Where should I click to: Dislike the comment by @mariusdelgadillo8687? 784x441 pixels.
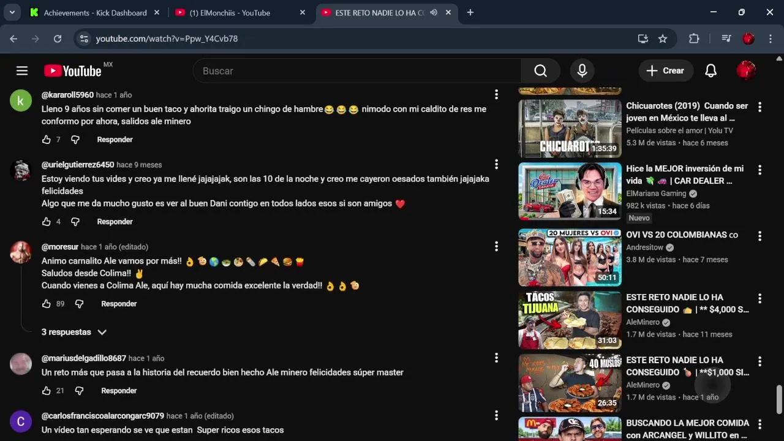pyautogui.click(x=79, y=391)
